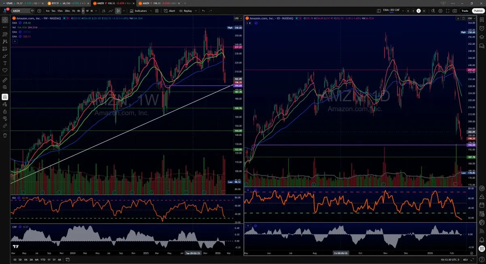
Task: Open the favorite indicators dropdown arrow
Action: [151, 10]
